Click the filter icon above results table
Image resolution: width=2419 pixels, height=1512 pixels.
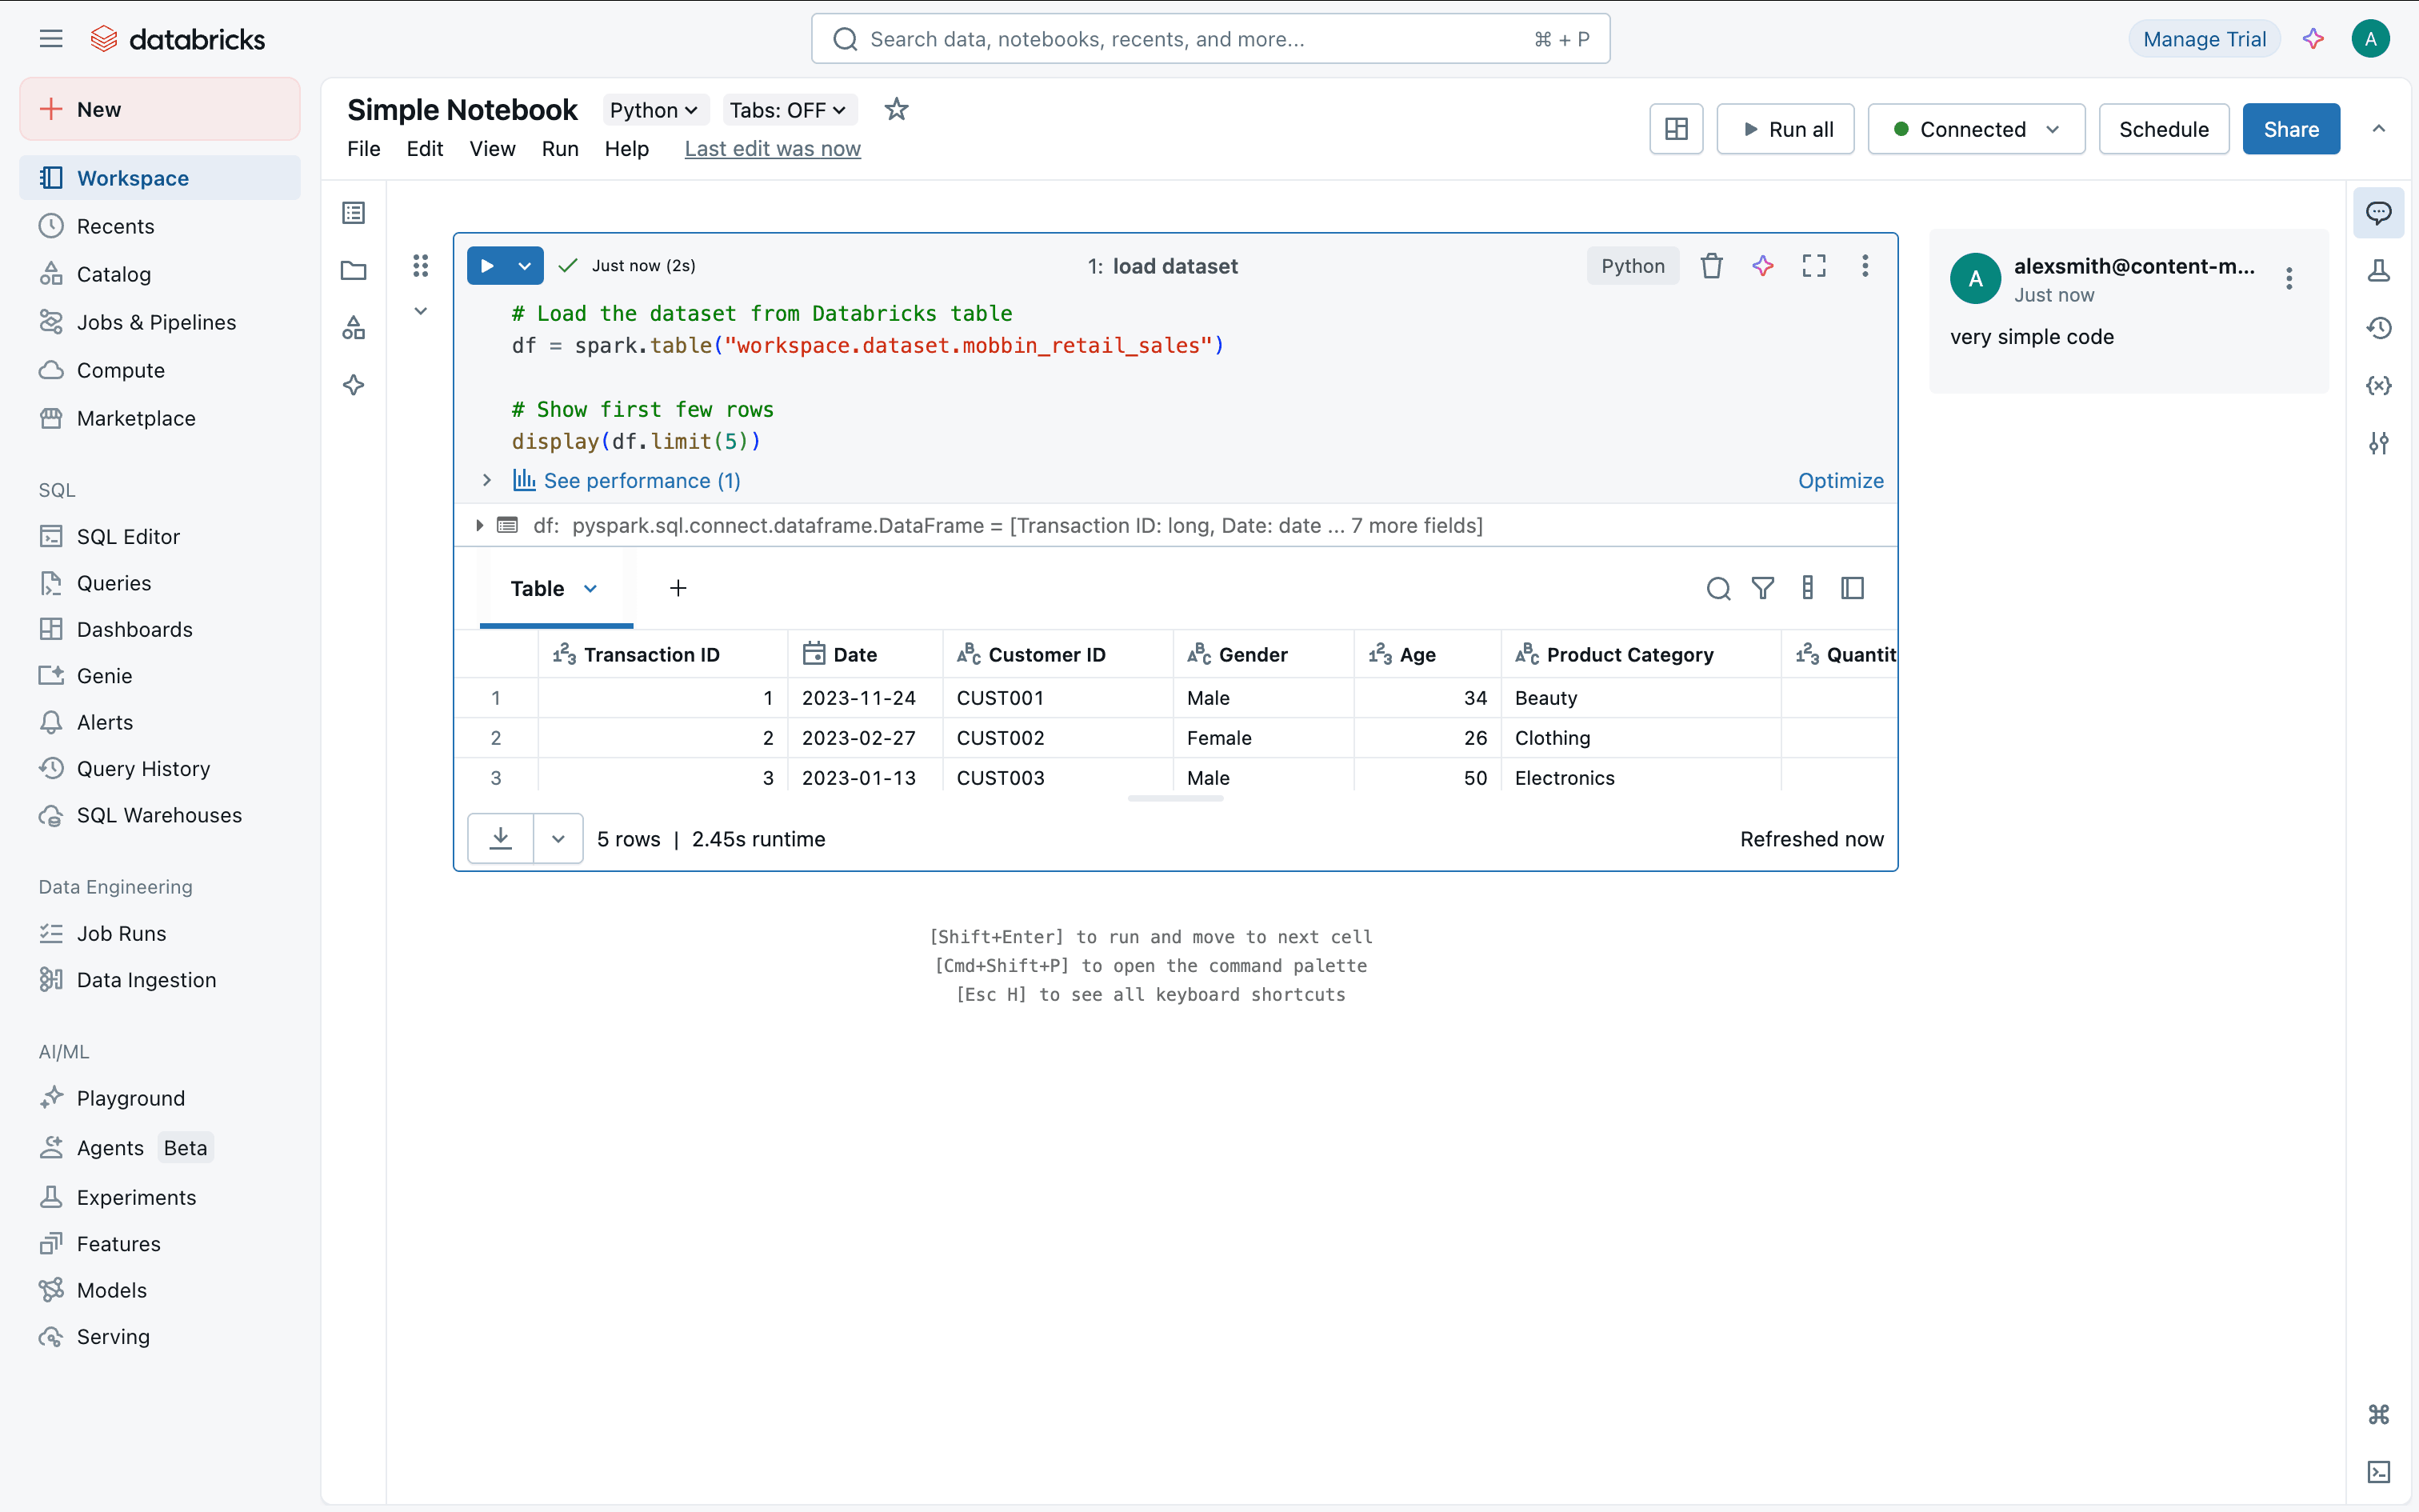pos(1762,588)
